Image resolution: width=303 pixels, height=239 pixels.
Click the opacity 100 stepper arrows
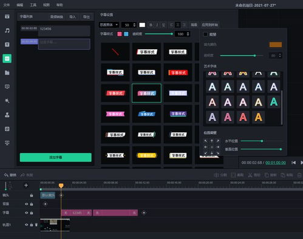(x=188, y=34)
